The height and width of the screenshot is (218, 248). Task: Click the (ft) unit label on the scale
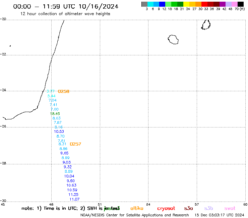point(242,9)
